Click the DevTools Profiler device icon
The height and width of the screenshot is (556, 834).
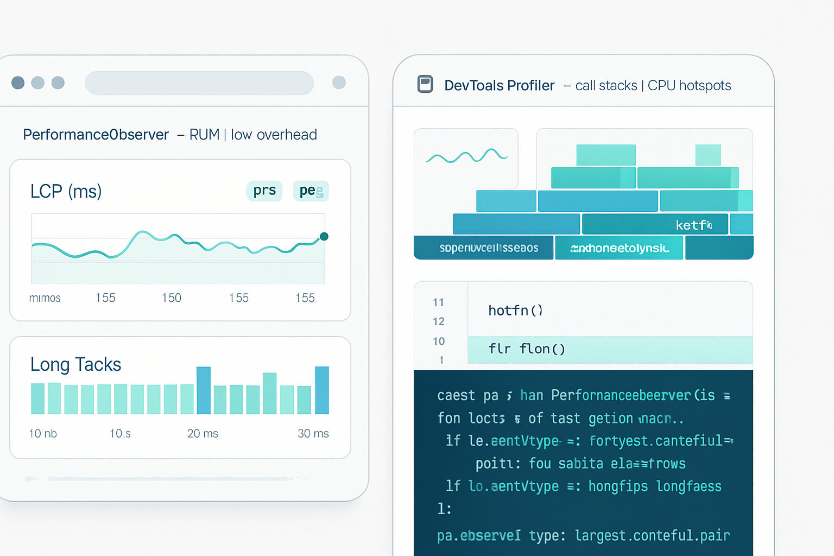point(425,84)
